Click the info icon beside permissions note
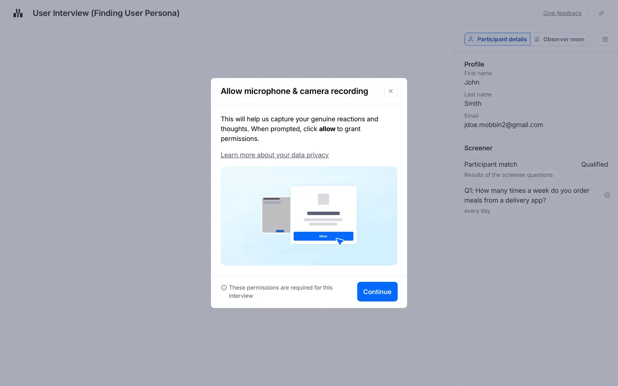The height and width of the screenshot is (386, 618). pos(224,288)
